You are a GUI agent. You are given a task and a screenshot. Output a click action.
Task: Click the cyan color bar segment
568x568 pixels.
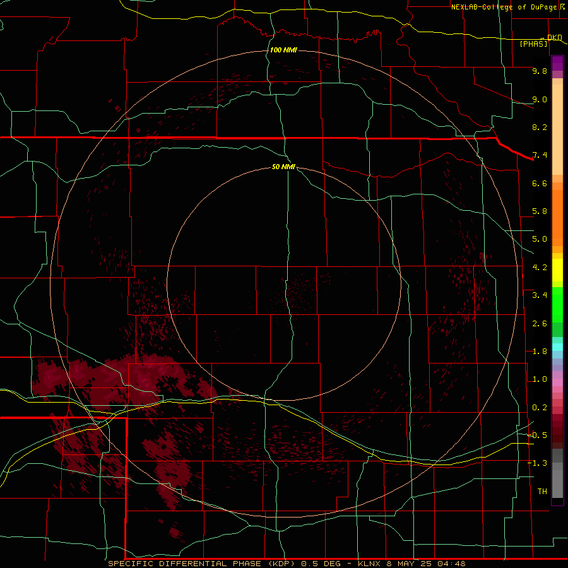(x=557, y=346)
